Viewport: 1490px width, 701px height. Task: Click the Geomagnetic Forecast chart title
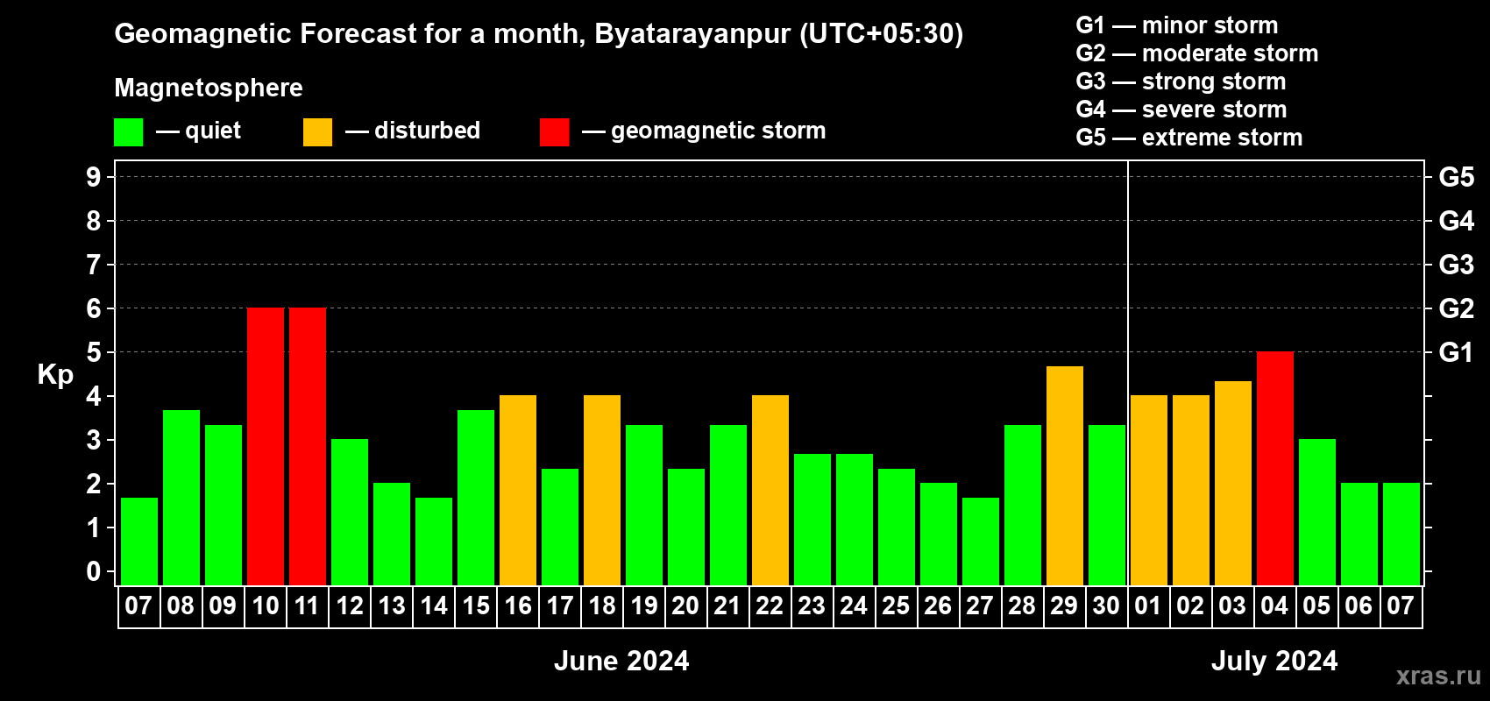pyautogui.click(x=539, y=33)
